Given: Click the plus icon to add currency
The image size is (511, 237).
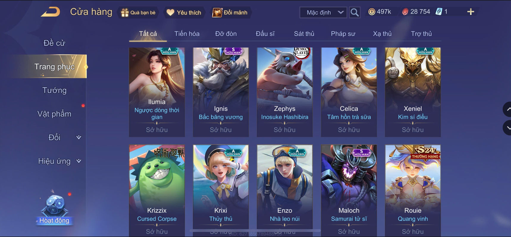Looking at the screenshot, I should (x=471, y=12).
